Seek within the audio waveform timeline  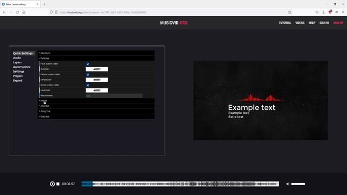click(x=180, y=184)
